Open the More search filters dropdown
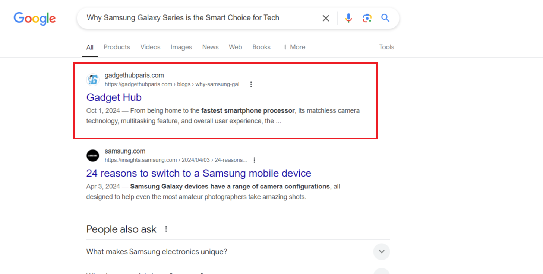This screenshot has width=543, height=274. [294, 47]
